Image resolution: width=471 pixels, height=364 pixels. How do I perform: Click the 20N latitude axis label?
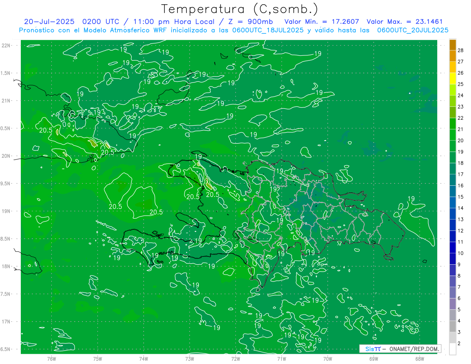tap(7, 156)
